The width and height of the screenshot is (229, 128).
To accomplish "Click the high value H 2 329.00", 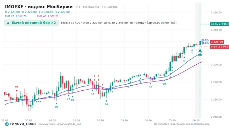I will tap(29, 12).
